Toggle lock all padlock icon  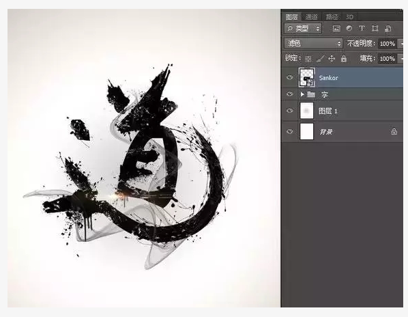click(x=344, y=59)
